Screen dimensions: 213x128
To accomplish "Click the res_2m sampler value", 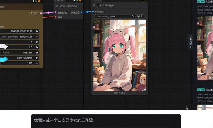I will coord(28,53).
